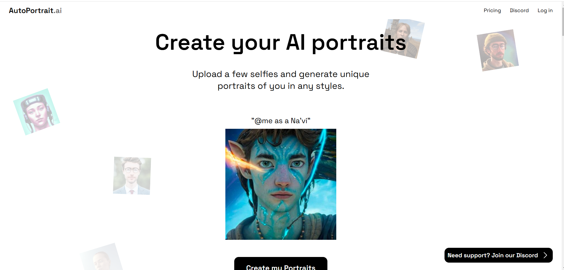
Task: Click the chevron arrow on support banner
Action: pyautogui.click(x=545, y=255)
